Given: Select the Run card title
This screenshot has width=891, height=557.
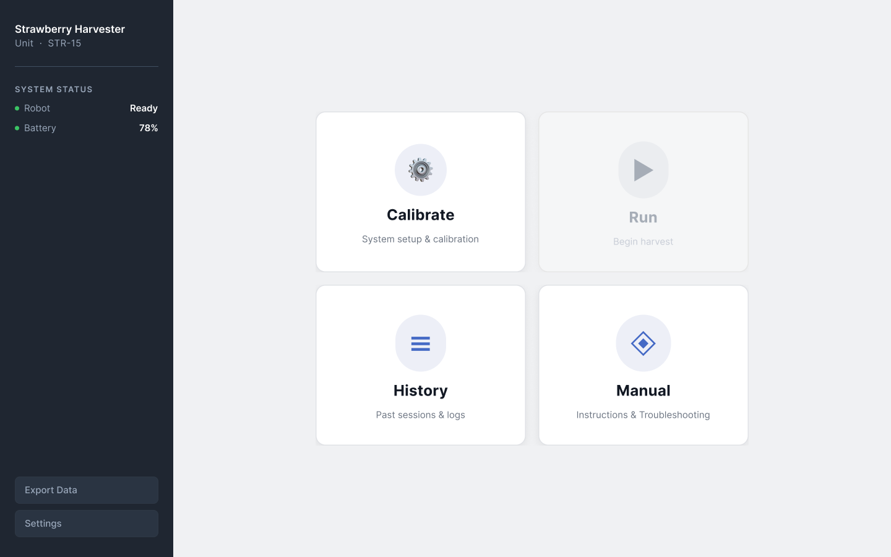Looking at the screenshot, I should pyautogui.click(x=643, y=217).
